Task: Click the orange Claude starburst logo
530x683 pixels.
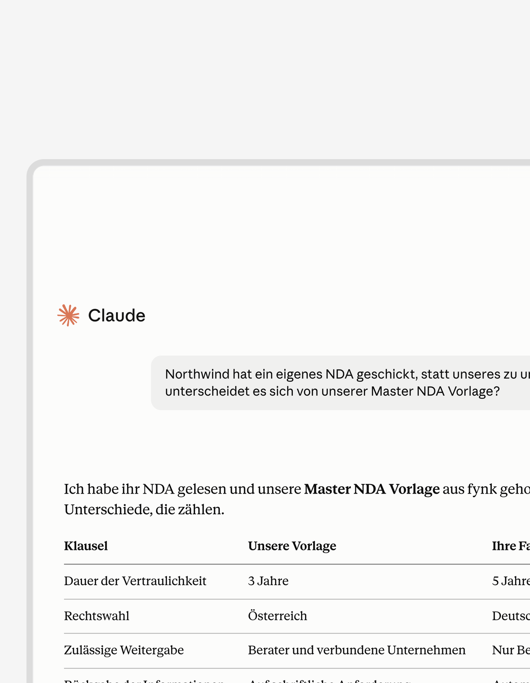Action: pos(68,315)
